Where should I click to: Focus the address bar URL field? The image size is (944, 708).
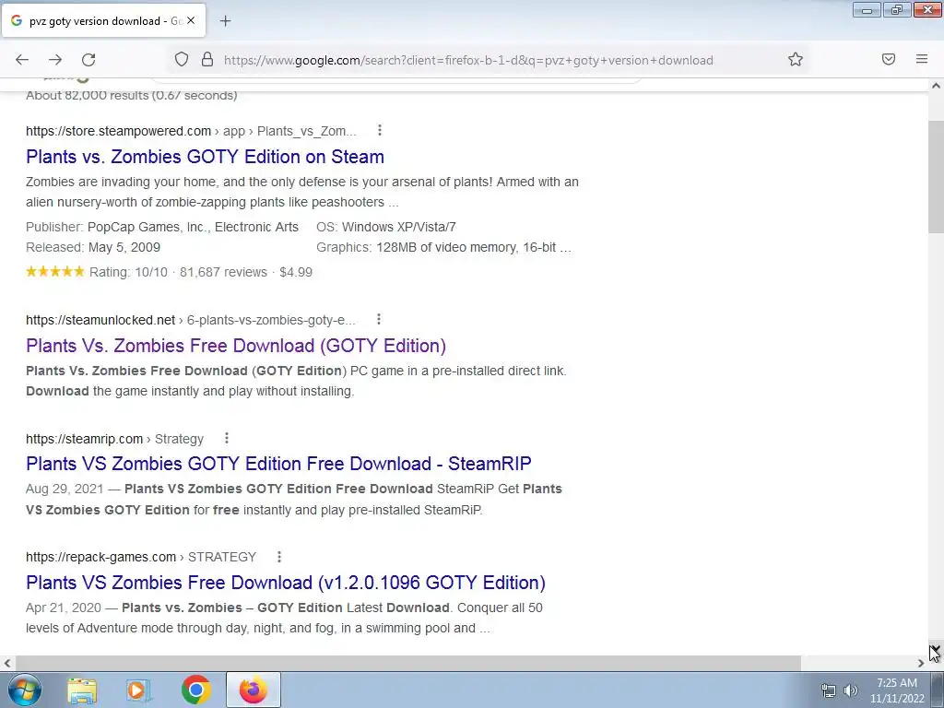point(468,60)
